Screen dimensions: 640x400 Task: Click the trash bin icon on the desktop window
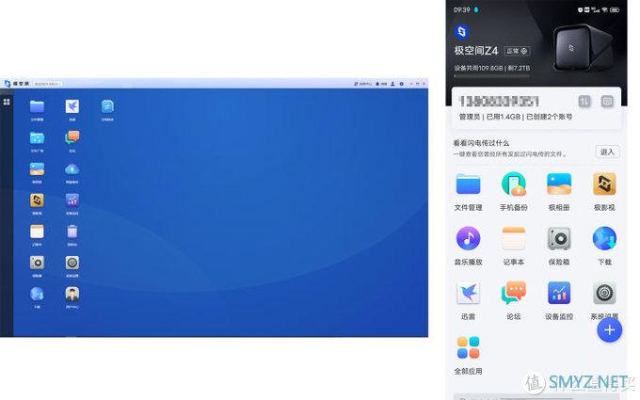72,232
